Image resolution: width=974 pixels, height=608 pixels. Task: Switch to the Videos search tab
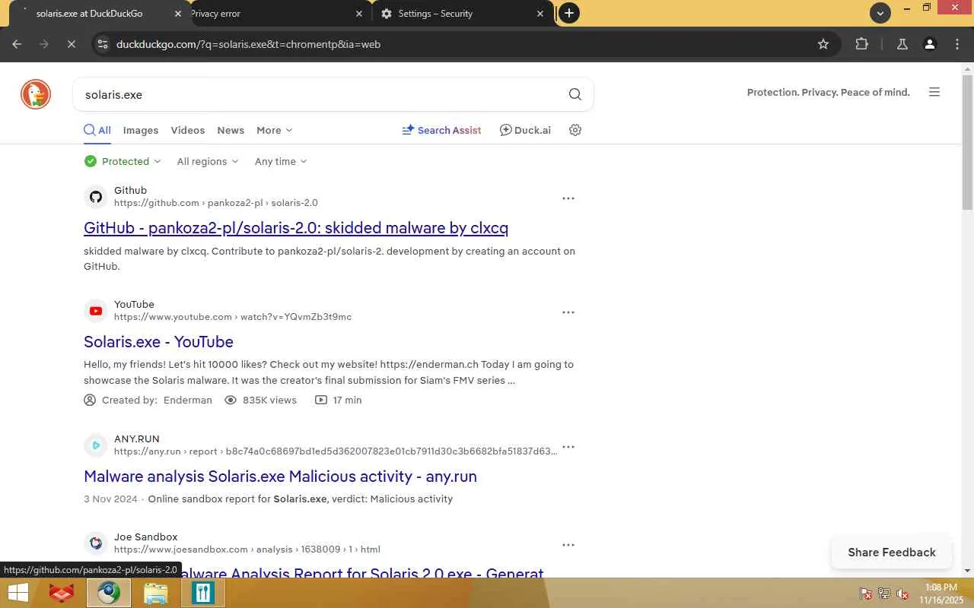pyautogui.click(x=188, y=130)
